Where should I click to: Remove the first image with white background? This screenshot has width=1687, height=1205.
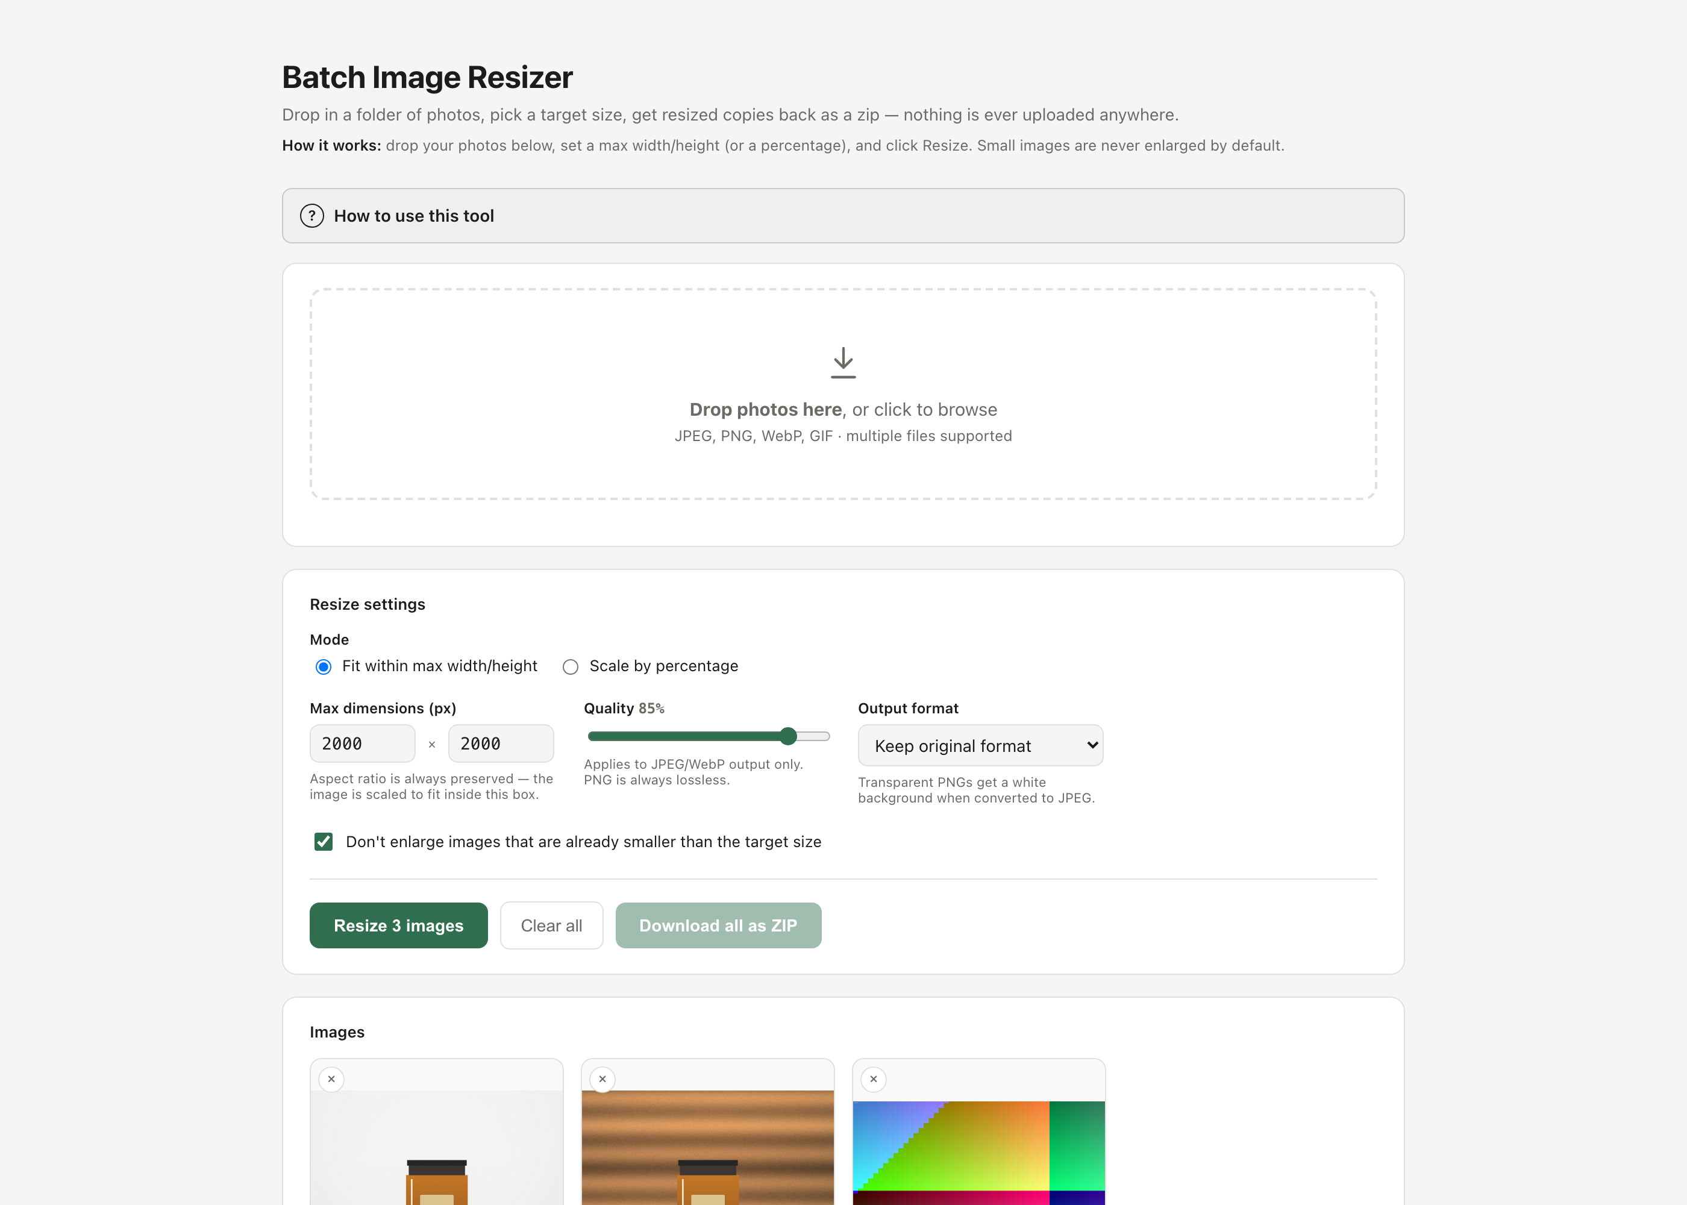[x=331, y=1079]
